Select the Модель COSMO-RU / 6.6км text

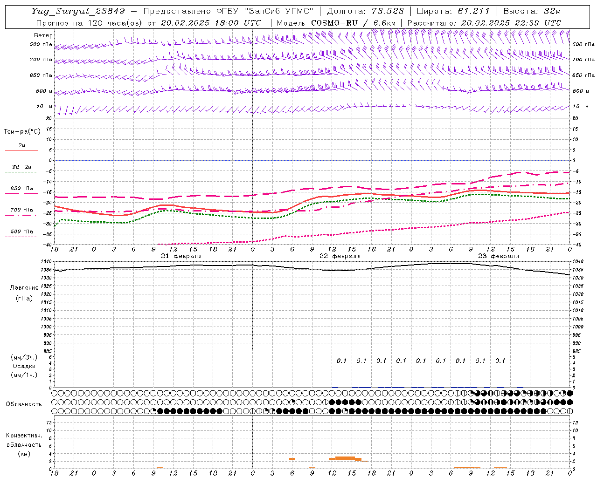pos(336,23)
